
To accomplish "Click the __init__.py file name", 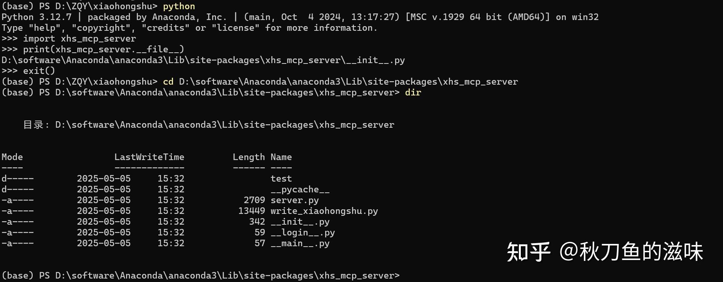I will click(300, 222).
